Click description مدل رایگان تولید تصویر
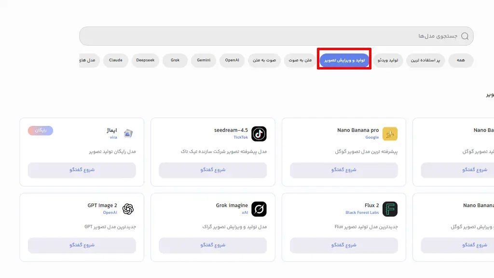 (112, 152)
